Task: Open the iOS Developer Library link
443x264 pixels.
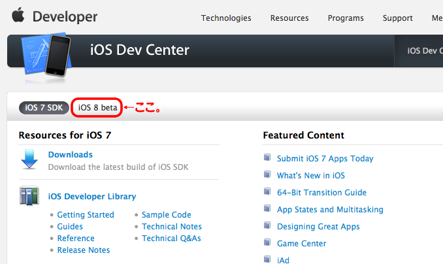Action: point(92,197)
